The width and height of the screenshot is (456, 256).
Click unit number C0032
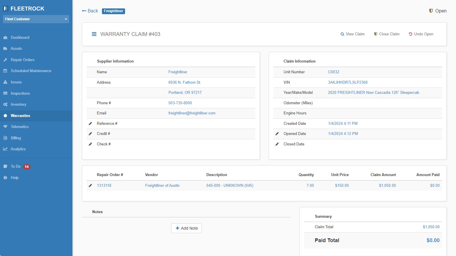point(334,72)
